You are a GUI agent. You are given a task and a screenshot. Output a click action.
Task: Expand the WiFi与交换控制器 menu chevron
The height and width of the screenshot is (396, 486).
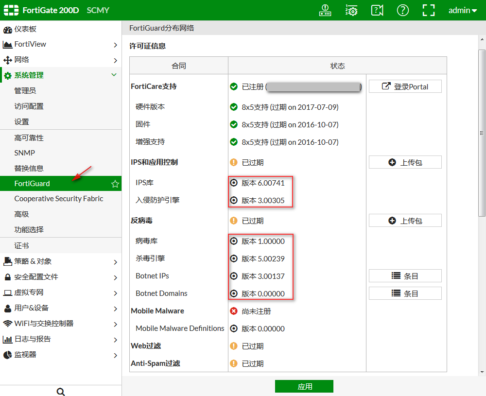(x=115, y=324)
